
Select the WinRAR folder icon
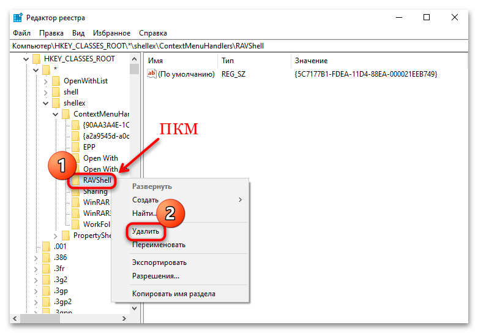coord(75,202)
